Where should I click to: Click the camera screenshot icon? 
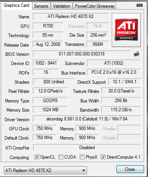point(140,5)
